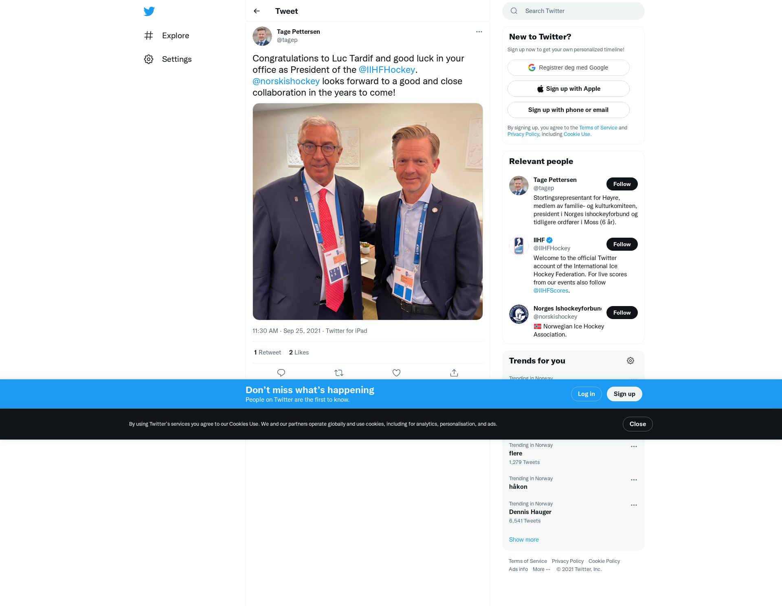Expand the More footer menu
This screenshot has width=782, height=606.
click(x=541, y=569)
